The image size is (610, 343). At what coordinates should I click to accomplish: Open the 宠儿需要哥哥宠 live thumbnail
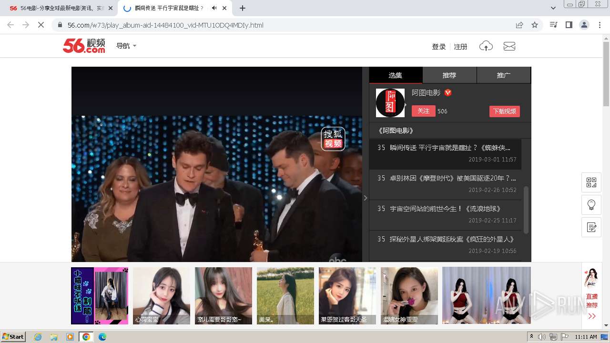(x=224, y=296)
